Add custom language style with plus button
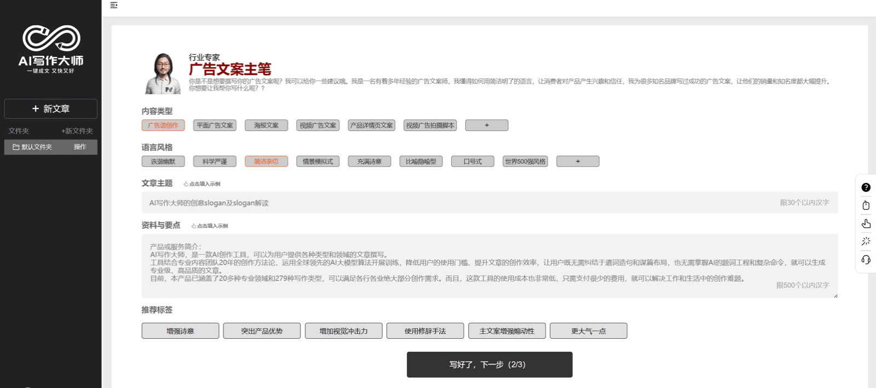This screenshot has width=876, height=388. (578, 162)
